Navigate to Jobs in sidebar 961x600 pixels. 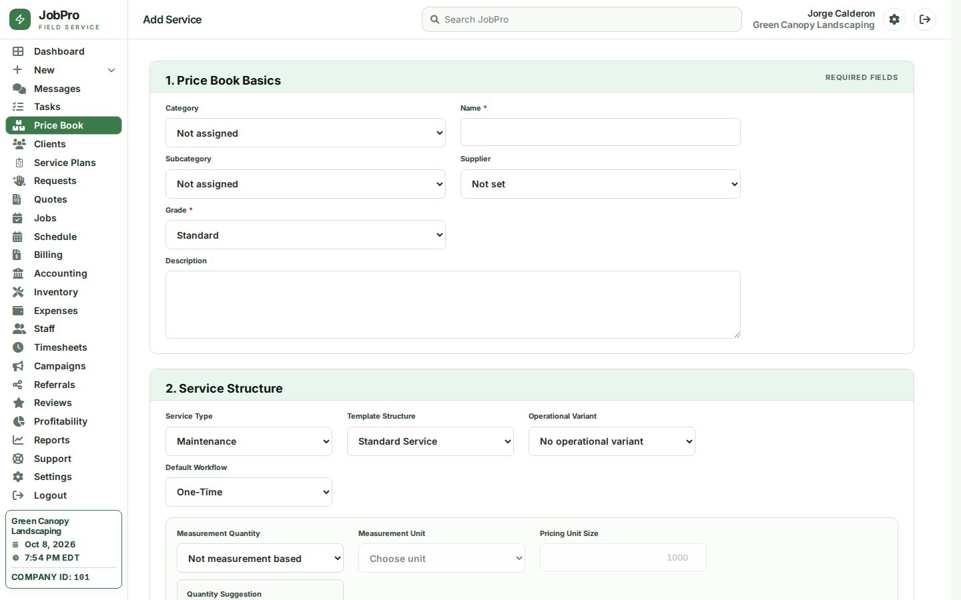(x=64, y=218)
